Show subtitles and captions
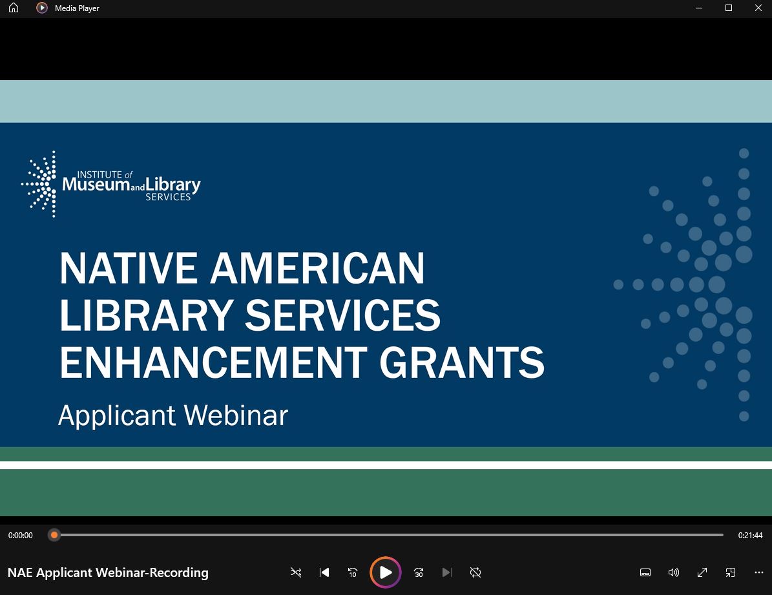Image resolution: width=772 pixels, height=595 pixels. 645,572
